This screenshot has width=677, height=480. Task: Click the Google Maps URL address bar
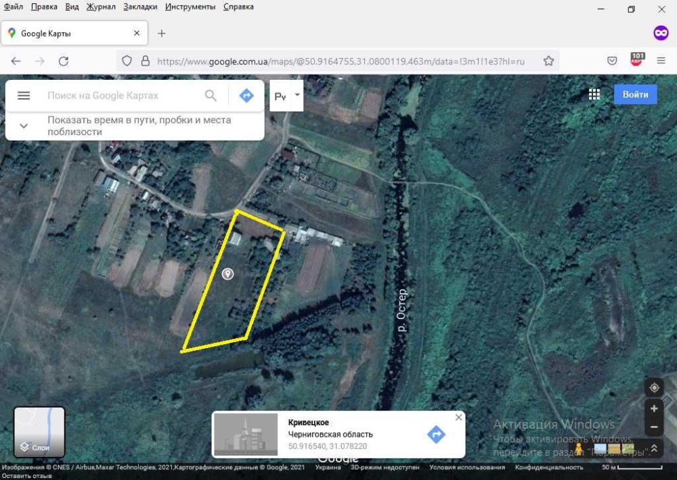coord(341,62)
